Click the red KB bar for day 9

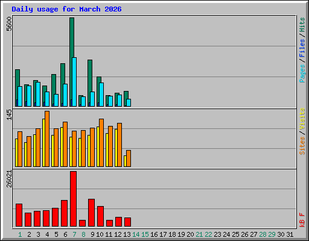pyautogui.click(x=91, y=213)
